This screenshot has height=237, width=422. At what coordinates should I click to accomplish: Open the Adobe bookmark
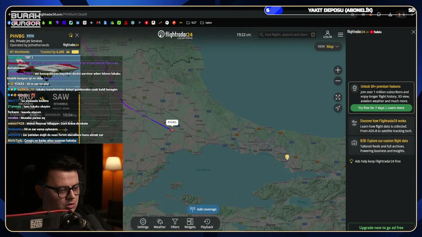tap(126, 23)
